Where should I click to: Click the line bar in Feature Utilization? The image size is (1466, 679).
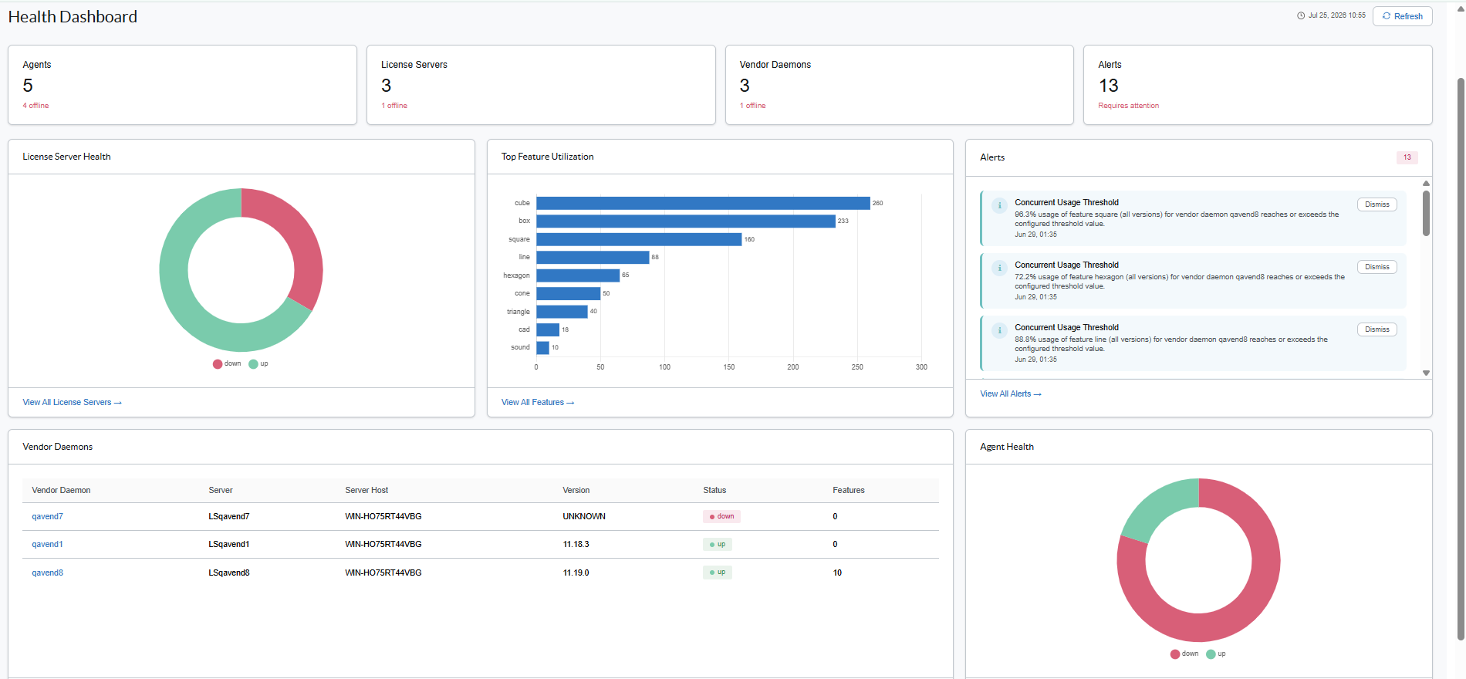[593, 257]
